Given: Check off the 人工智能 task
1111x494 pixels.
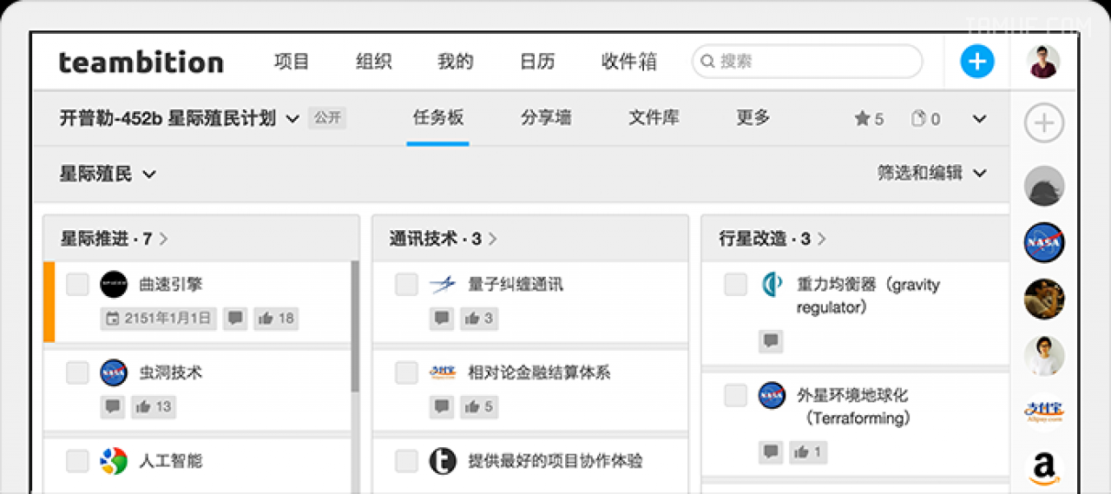Looking at the screenshot, I should [78, 461].
